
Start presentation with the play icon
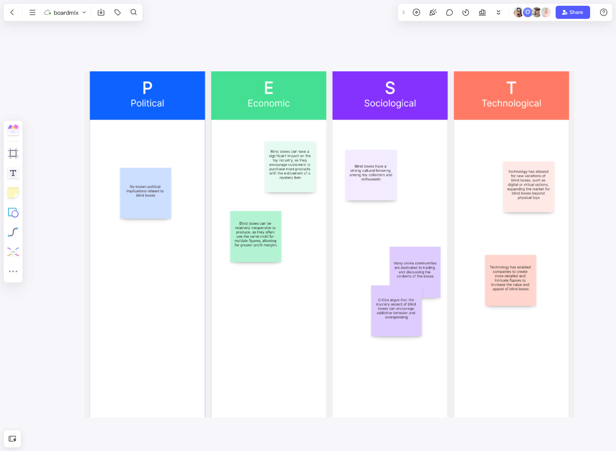pyautogui.click(x=416, y=12)
